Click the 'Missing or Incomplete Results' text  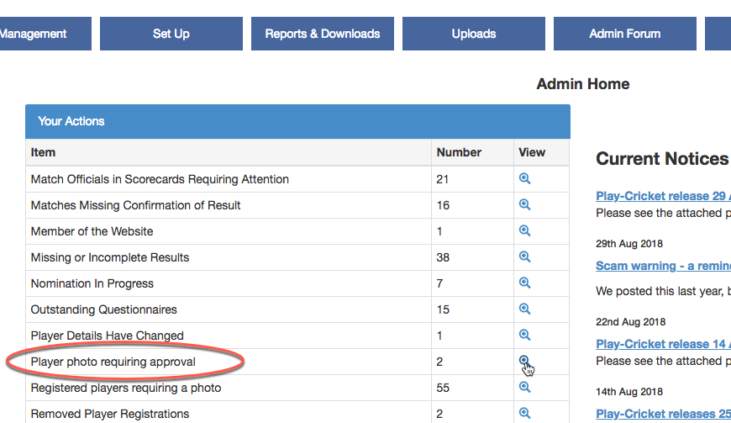(110, 257)
